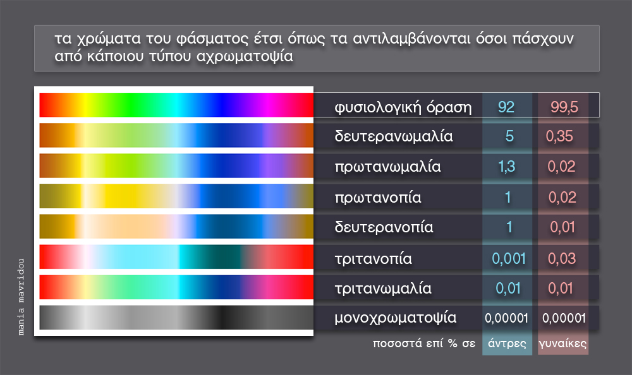Click the mania mavridou vertical credit

22,295
